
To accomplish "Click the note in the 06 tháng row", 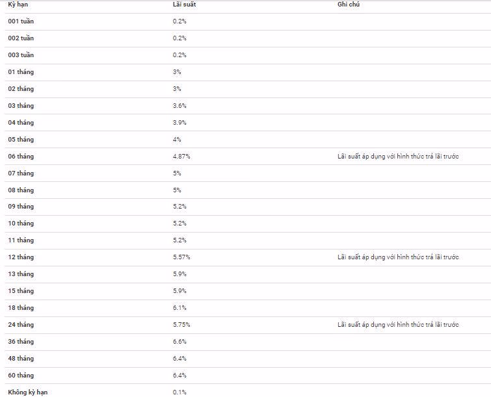I will point(398,157).
